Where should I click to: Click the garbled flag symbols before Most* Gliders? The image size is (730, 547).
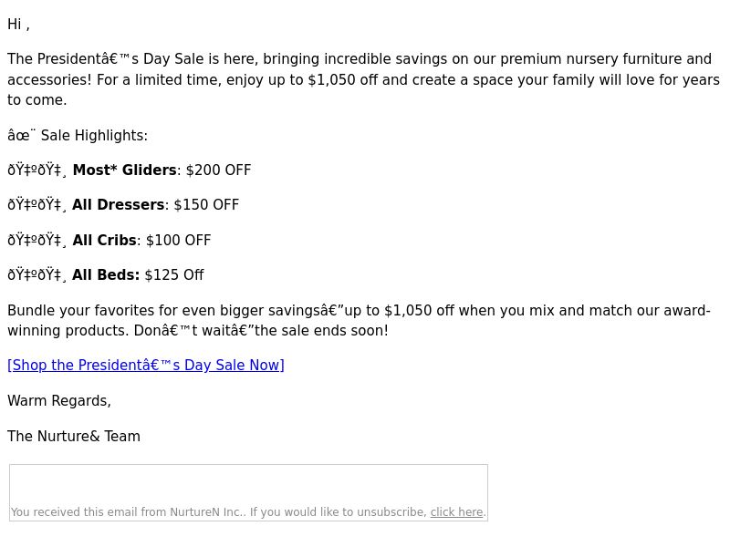click(x=37, y=170)
